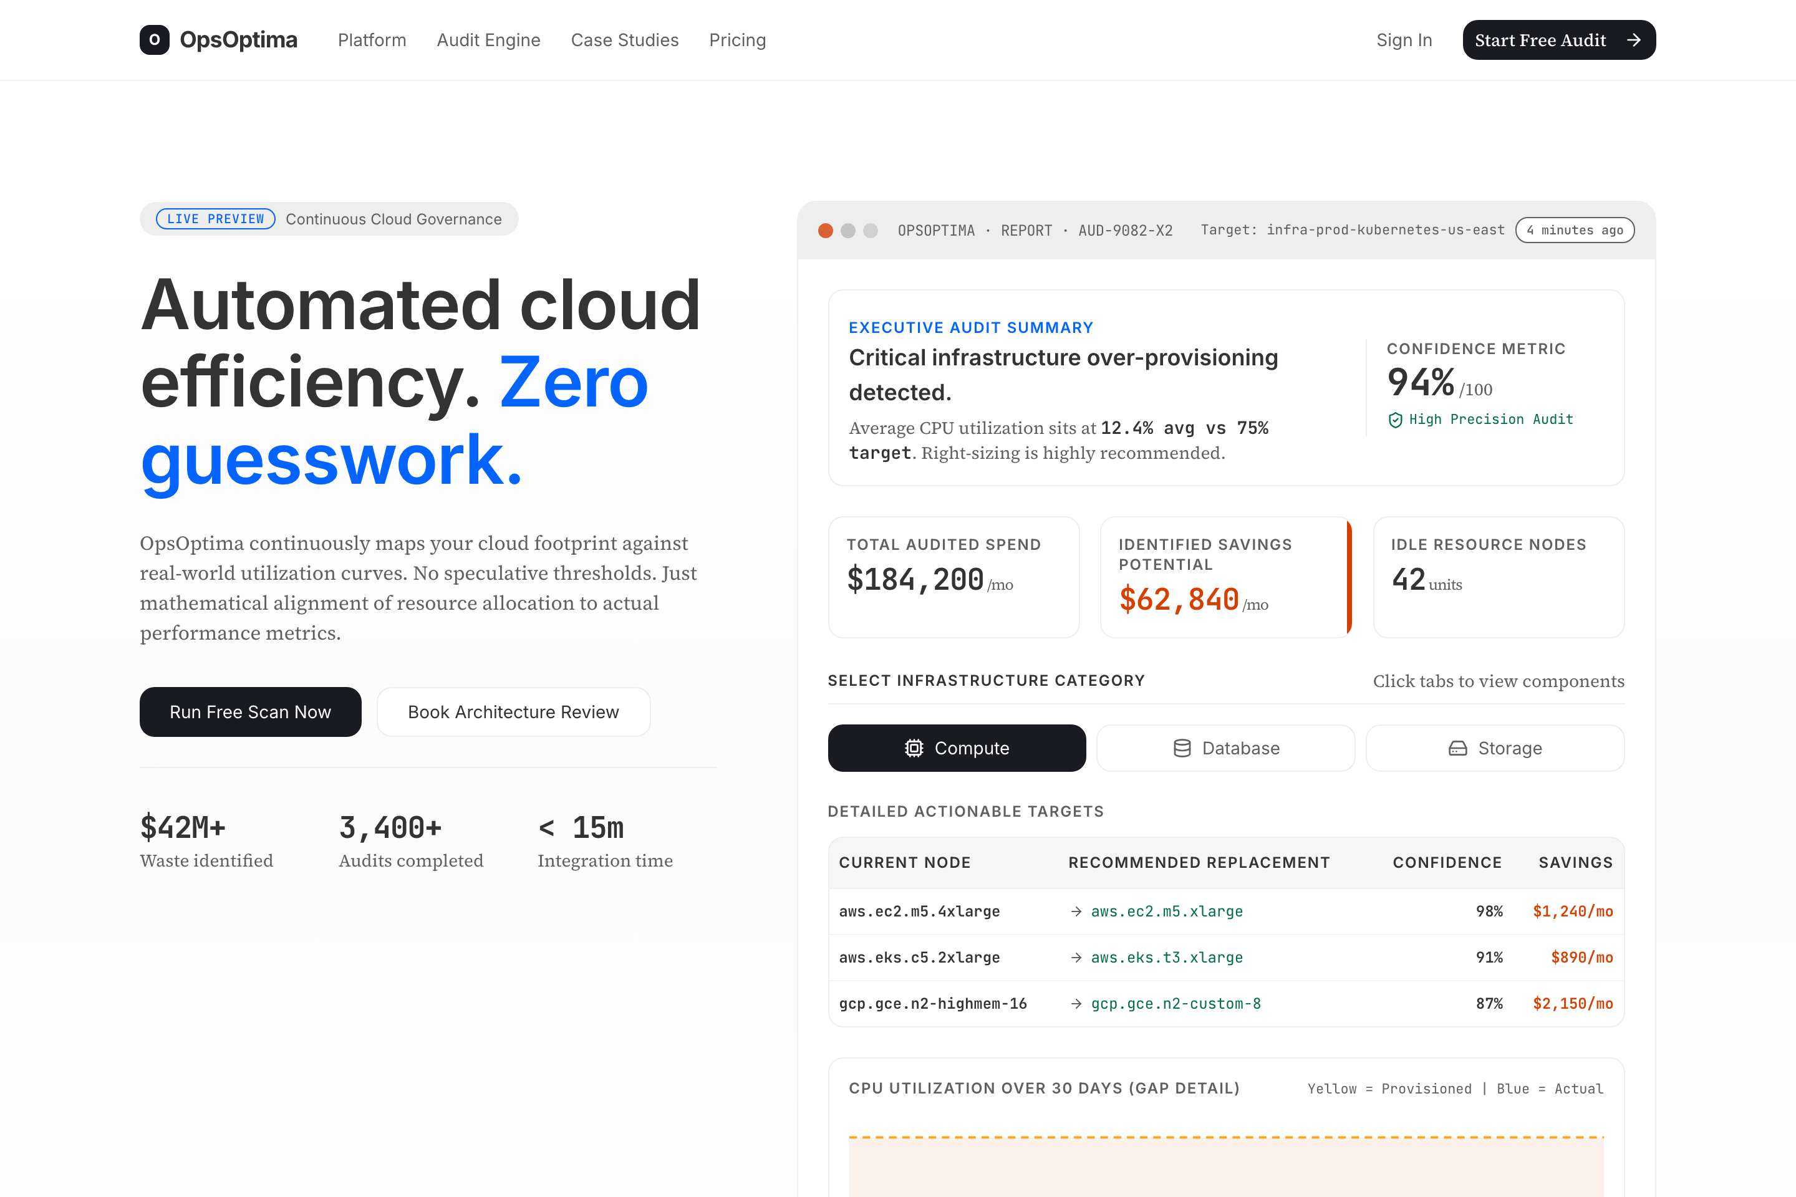The width and height of the screenshot is (1796, 1197).
Task: Click the 87% confidence value
Action: (1489, 1004)
